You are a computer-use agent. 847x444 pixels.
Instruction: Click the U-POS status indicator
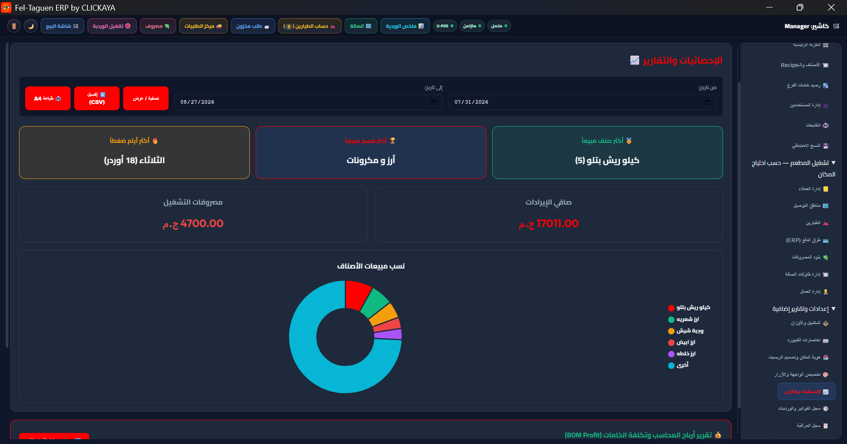click(x=445, y=26)
